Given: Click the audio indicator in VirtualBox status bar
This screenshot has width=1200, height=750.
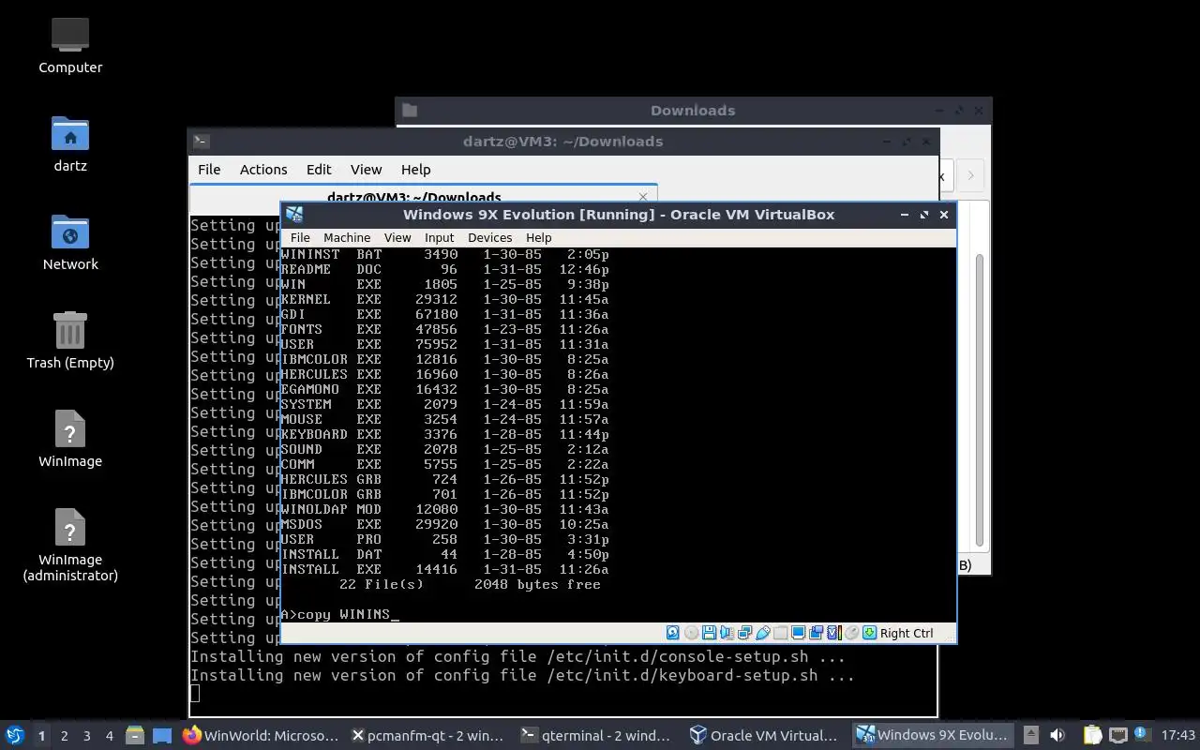Looking at the screenshot, I should 727,633.
